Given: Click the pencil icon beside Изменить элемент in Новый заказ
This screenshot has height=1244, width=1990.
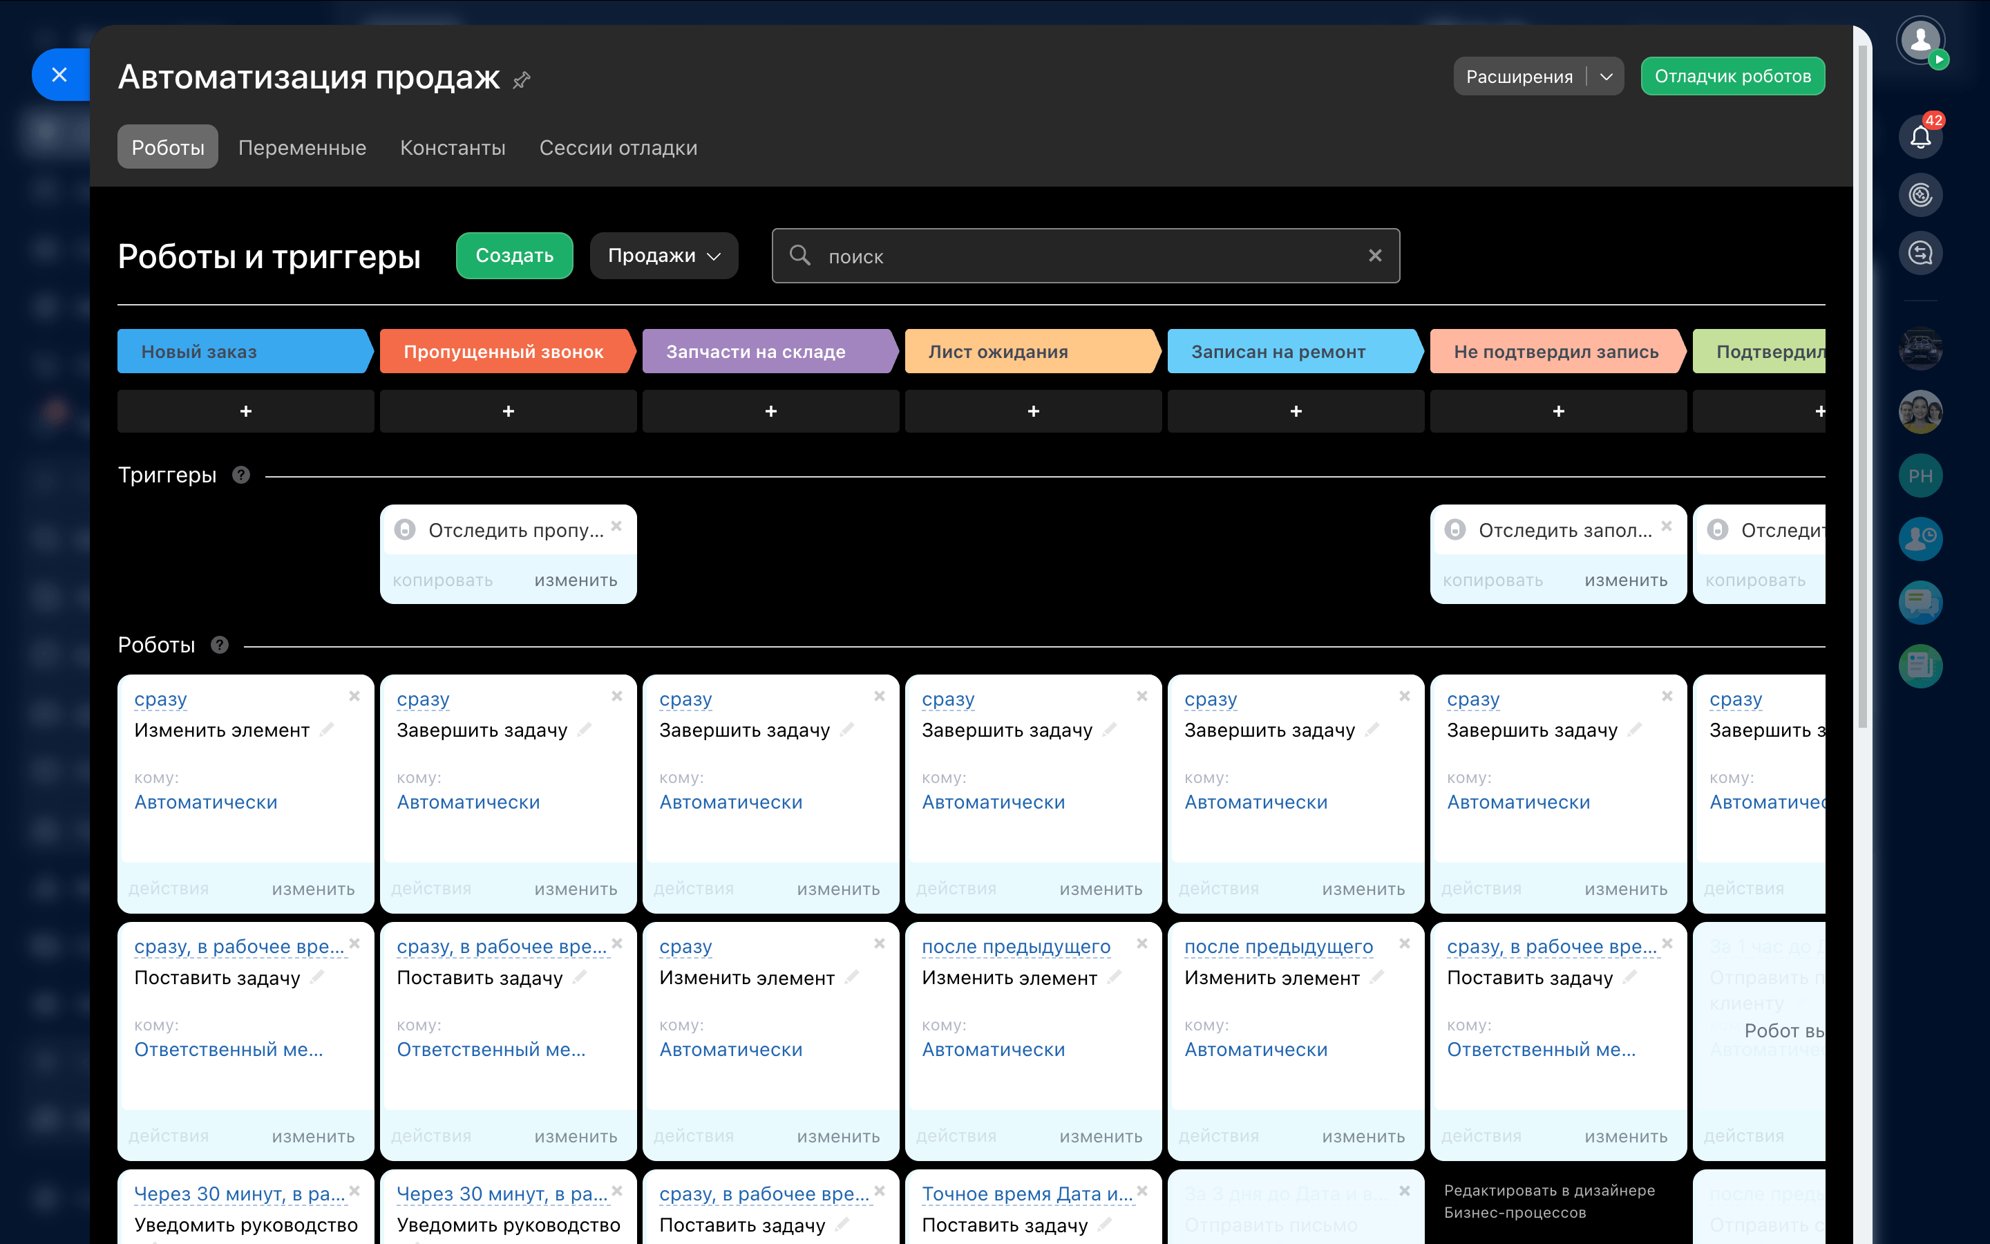Looking at the screenshot, I should [328, 729].
